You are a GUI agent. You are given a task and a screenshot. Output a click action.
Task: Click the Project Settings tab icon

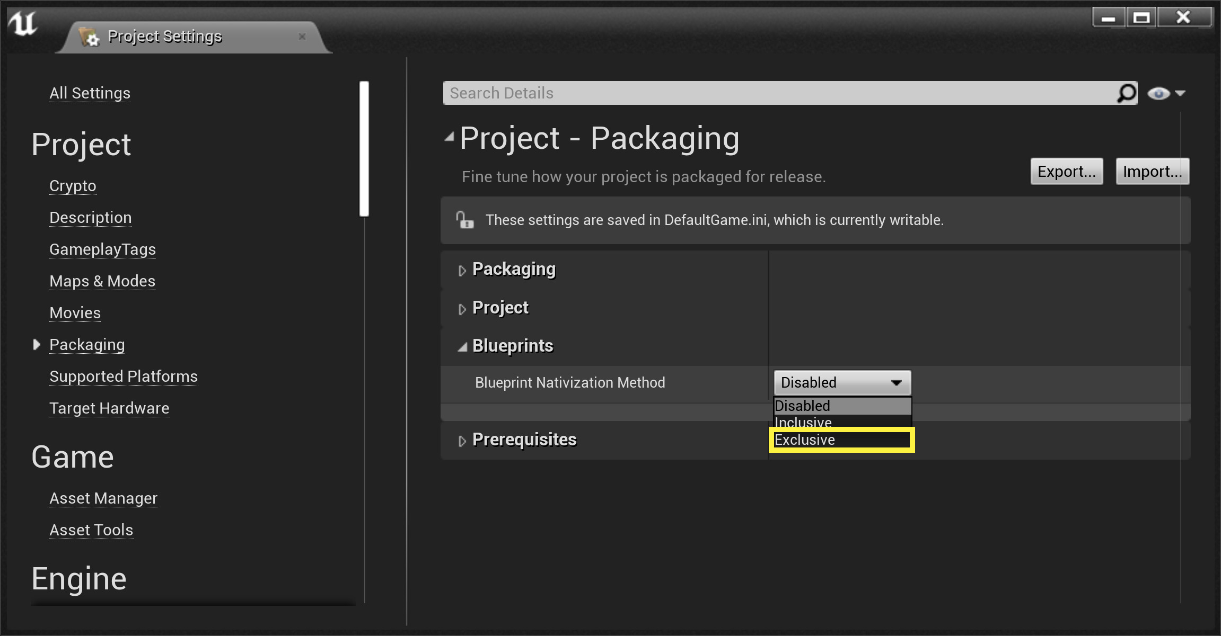point(89,37)
